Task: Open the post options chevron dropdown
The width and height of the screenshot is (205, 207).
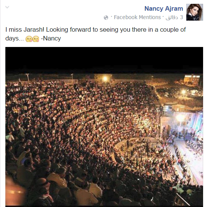Action: 7,7
